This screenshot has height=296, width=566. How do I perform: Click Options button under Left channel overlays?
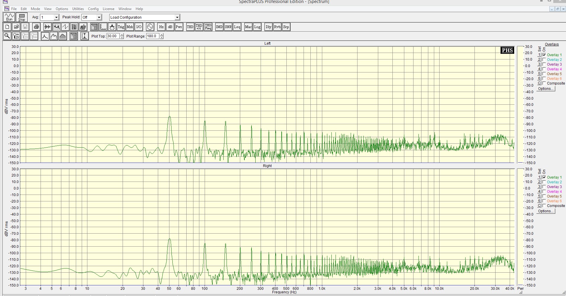tap(546, 89)
